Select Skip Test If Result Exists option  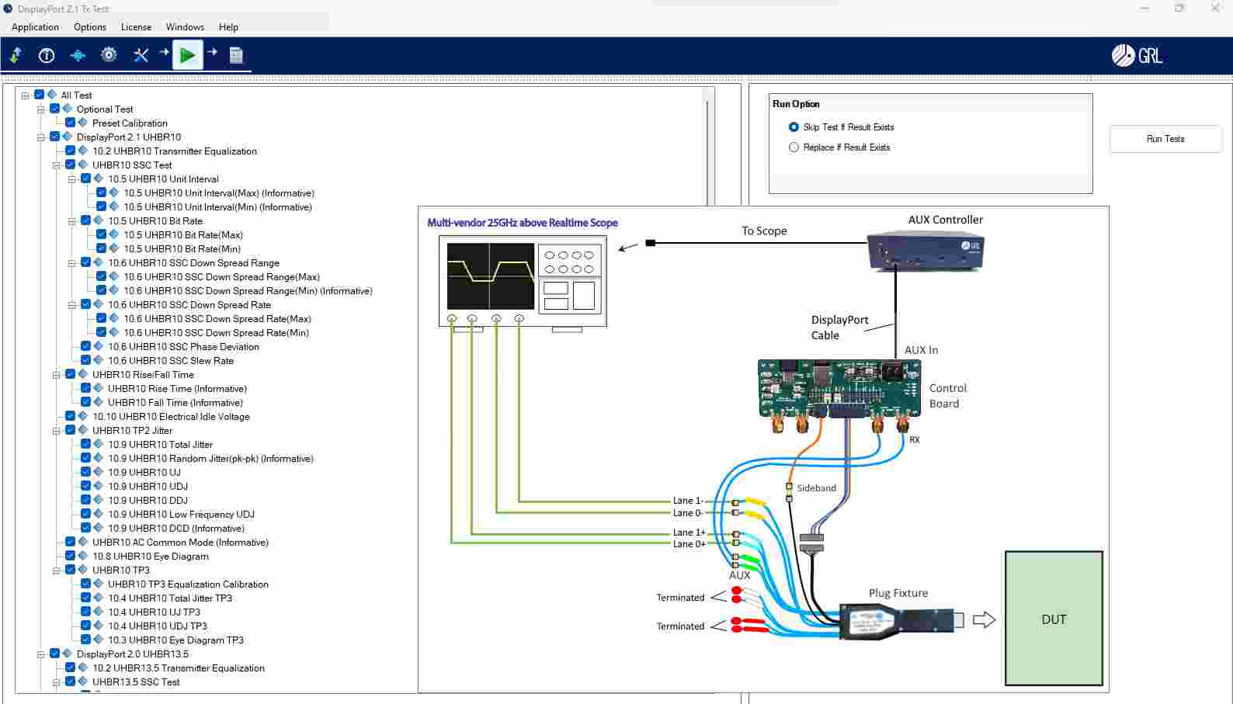pyautogui.click(x=794, y=127)
